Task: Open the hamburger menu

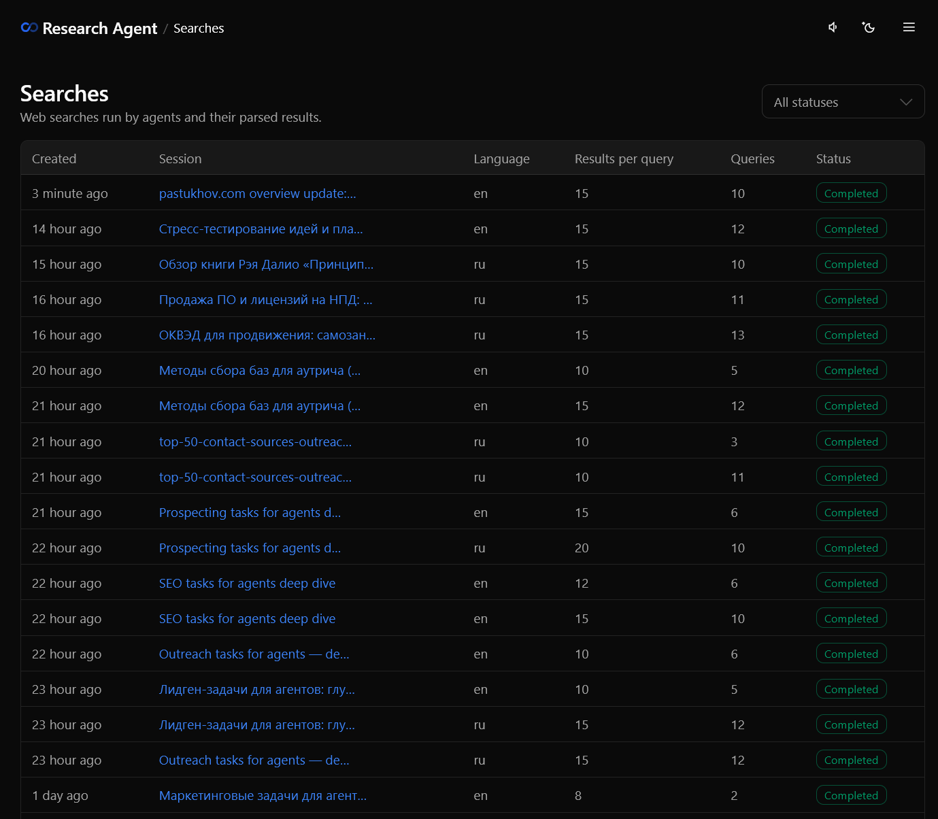Action: (x=909, y=27)
